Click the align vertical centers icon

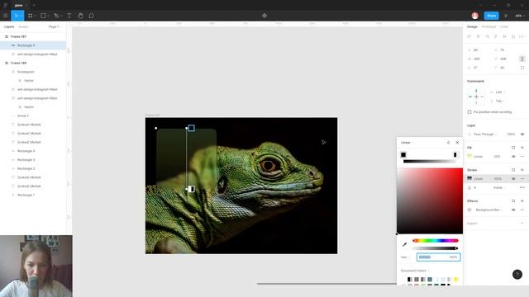505,36
